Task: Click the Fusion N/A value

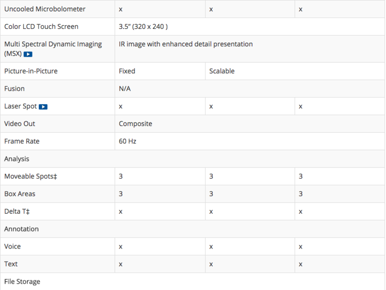Action: 125,89
